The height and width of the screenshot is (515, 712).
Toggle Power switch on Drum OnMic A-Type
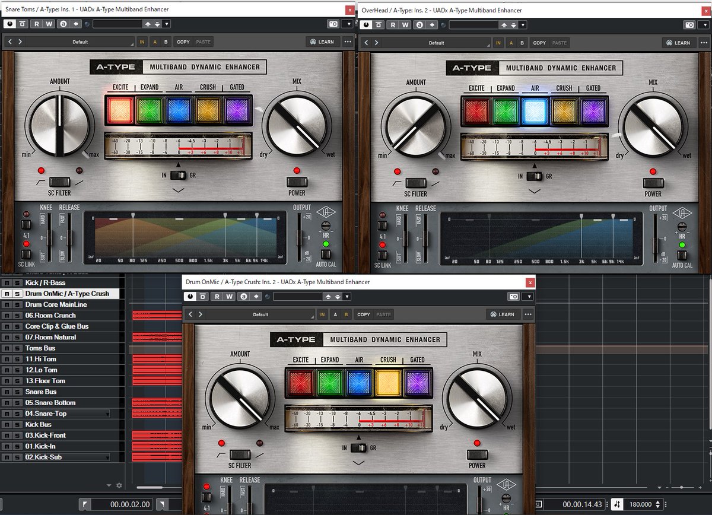tap(477, 454)
